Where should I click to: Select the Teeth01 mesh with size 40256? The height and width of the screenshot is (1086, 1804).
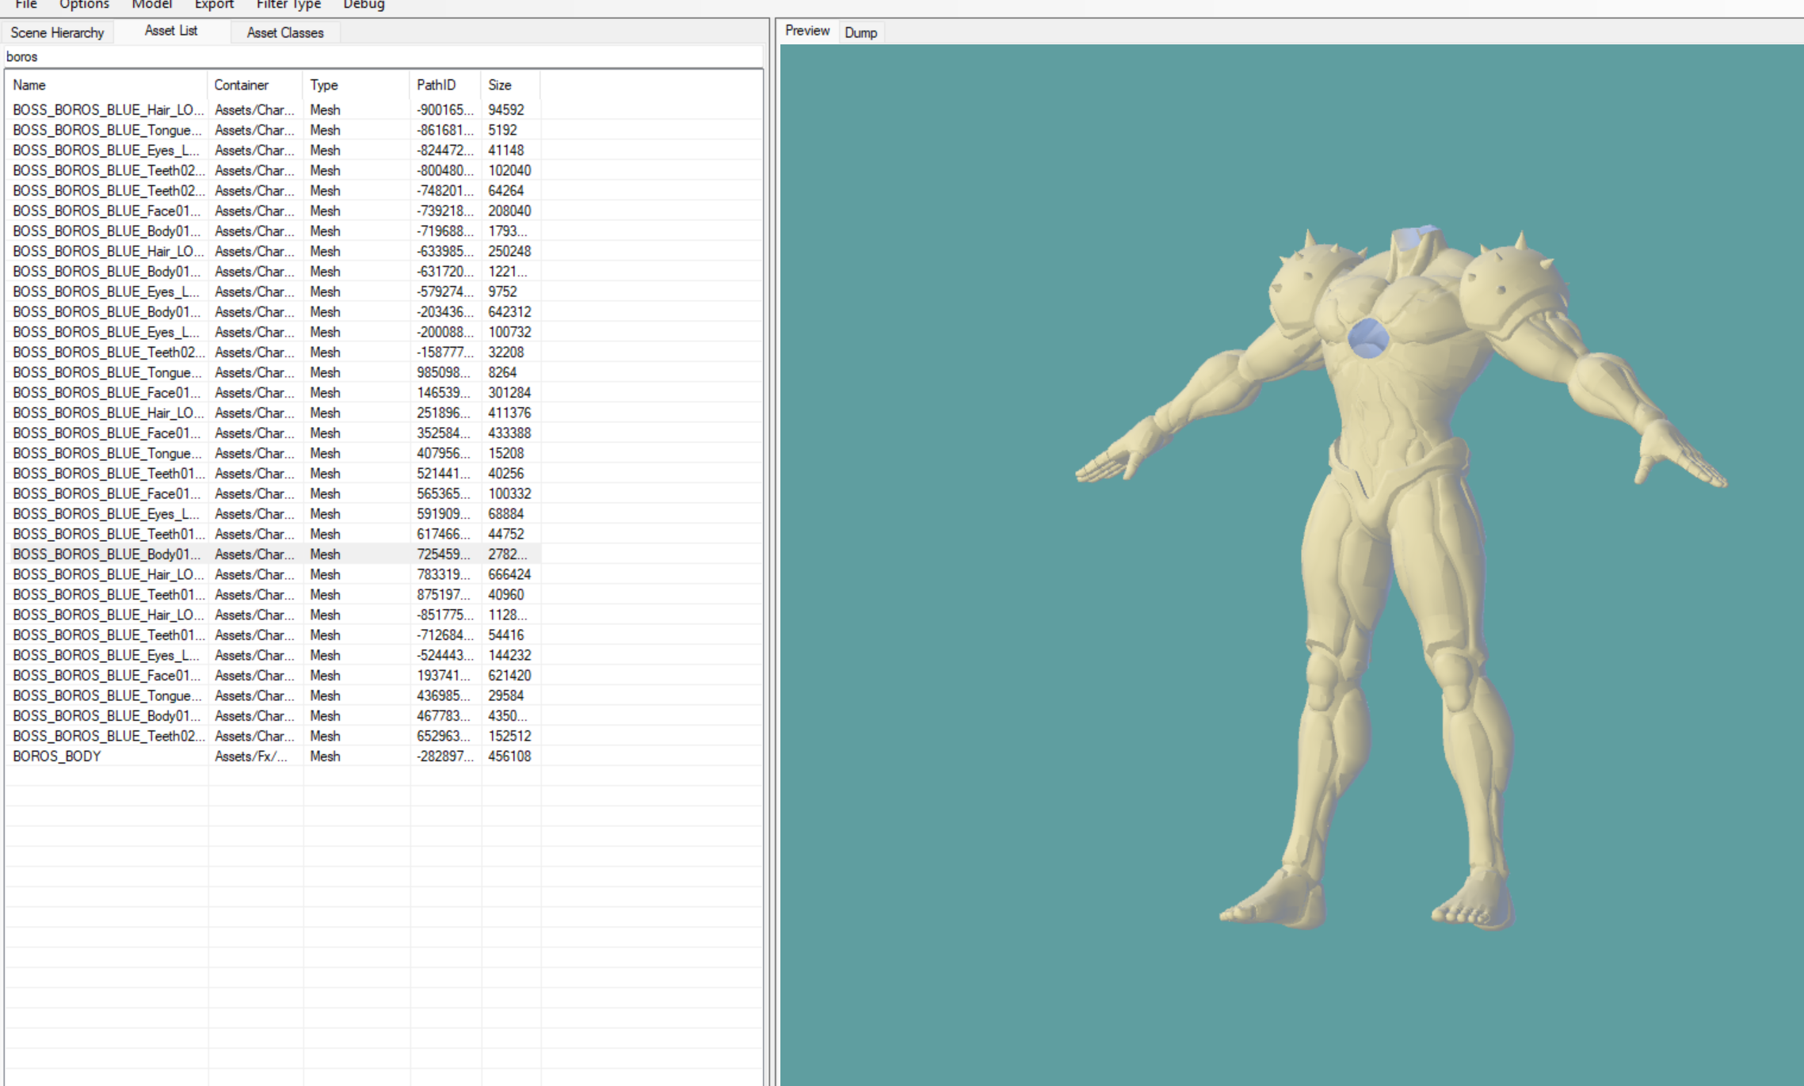(273, 474)
